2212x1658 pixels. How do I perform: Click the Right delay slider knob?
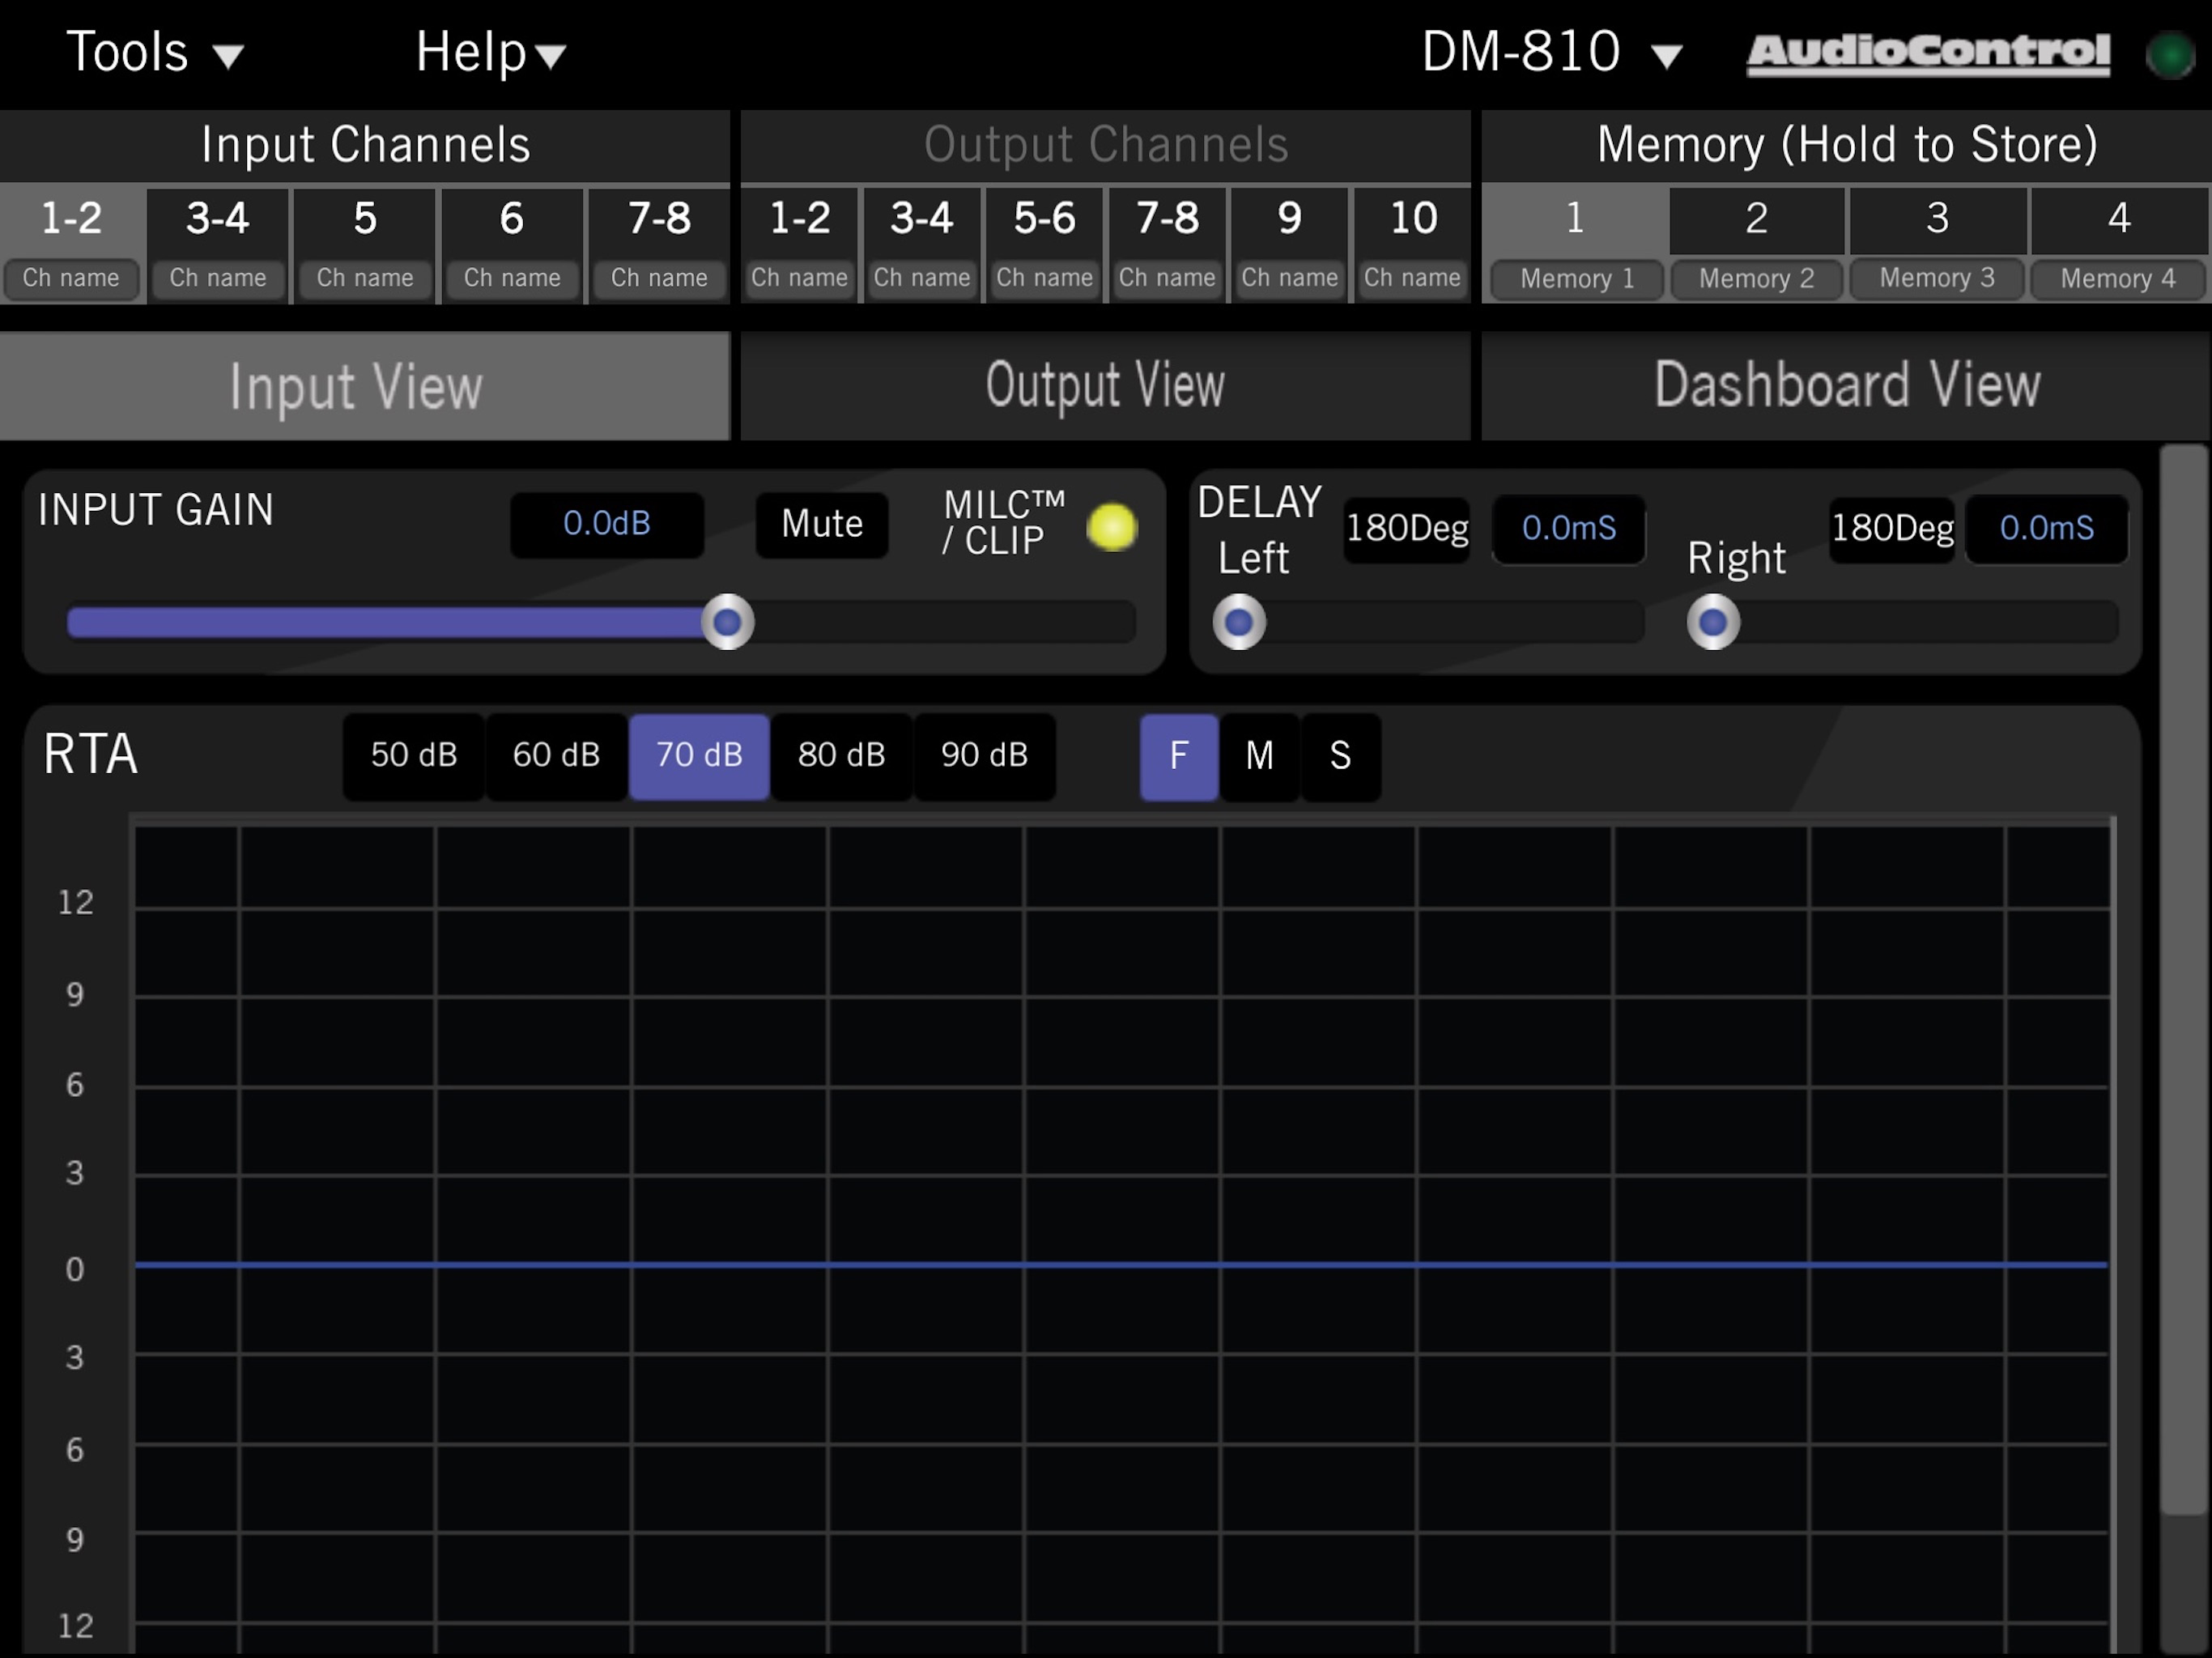1712,622
